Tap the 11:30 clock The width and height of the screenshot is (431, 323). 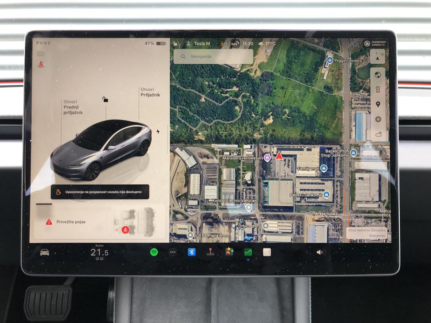tap(248, 44)
